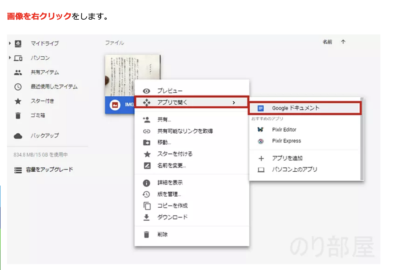Open ゴミ箱 in sidebar
The height and width of the screenshot is (270, 396).
38,115
